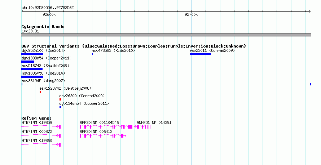
Task: Select the red loss marker for esv26200
Action: click(x=60, y=99)
